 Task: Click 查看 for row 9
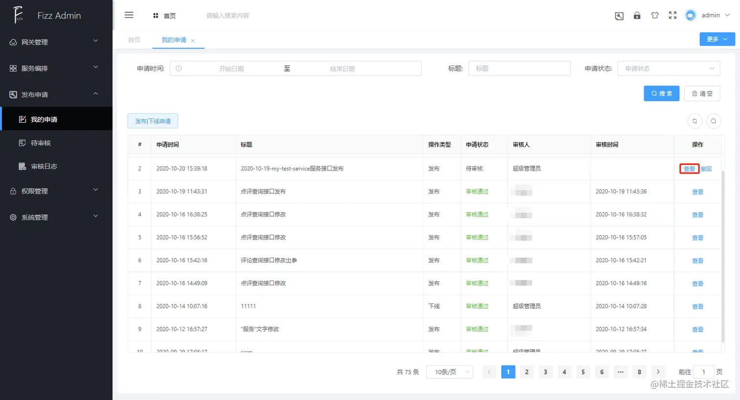(697, 330)
